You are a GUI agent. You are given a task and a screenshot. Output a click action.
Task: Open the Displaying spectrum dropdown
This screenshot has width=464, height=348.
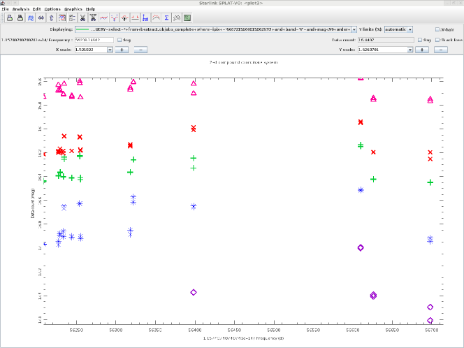point(354,29)
